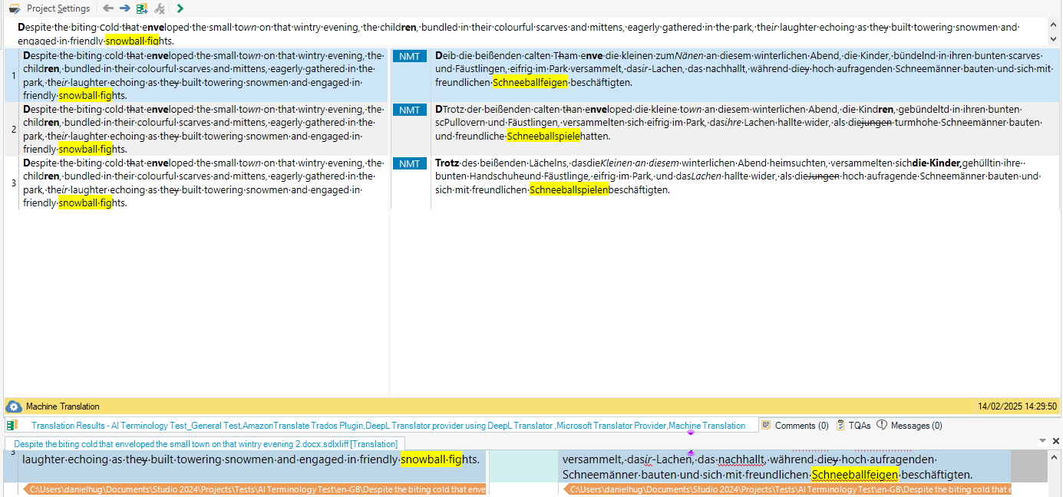
Task: Click NMT badge of first translation result
Action: click(x=410, y=56)
